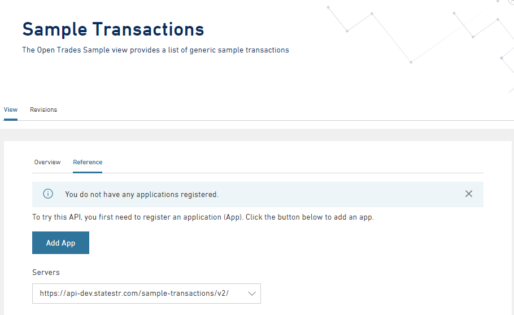
Task: Click blank white space right of Add App
Action: (282, 243)
